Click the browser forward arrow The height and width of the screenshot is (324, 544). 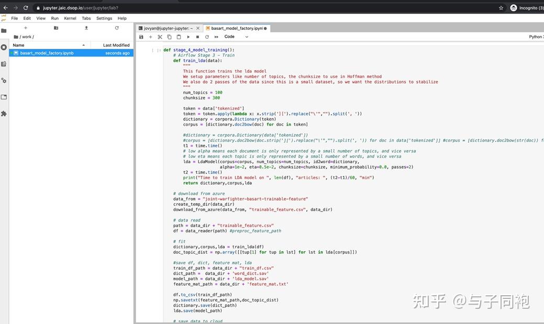point(16,8)
